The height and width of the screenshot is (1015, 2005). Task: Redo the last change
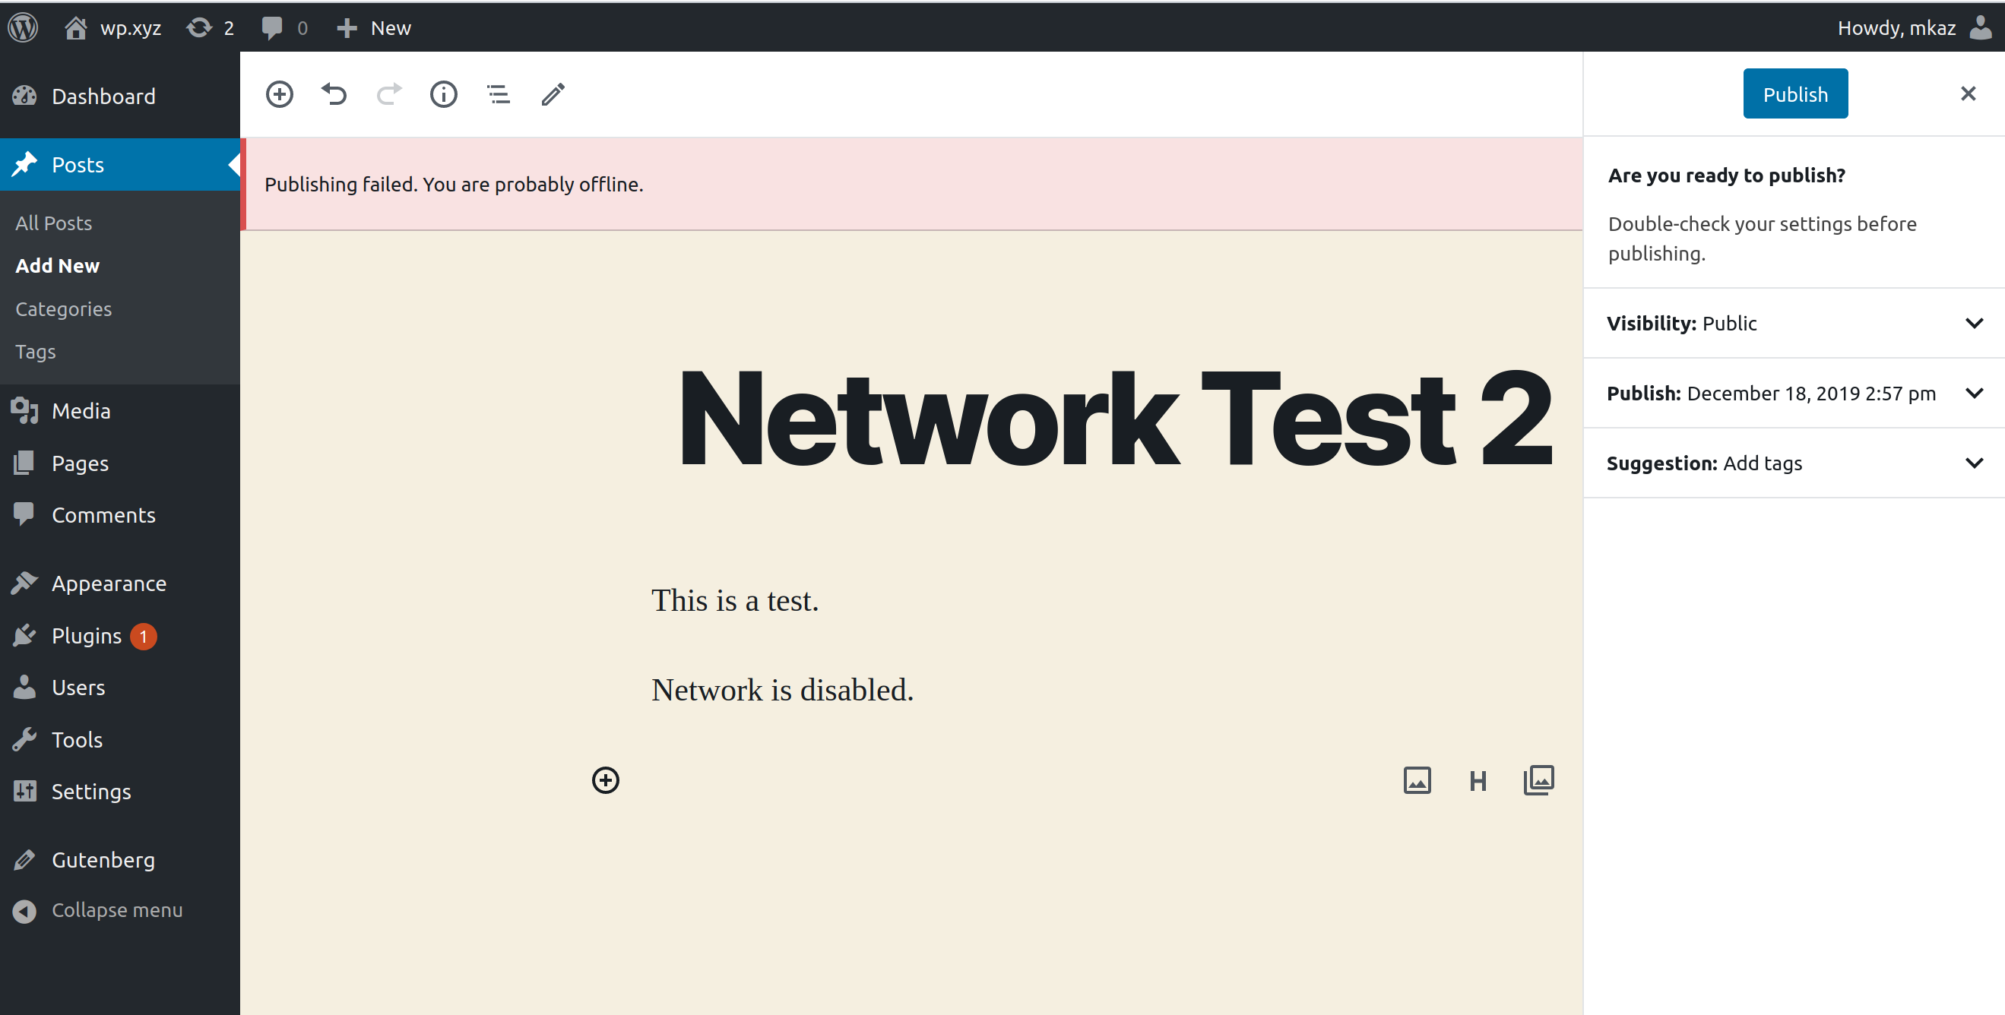point(388,94)
